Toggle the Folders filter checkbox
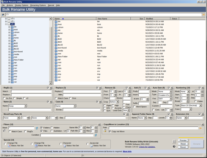The height and width of the screenshot is (158, 207). pos(41,128)
